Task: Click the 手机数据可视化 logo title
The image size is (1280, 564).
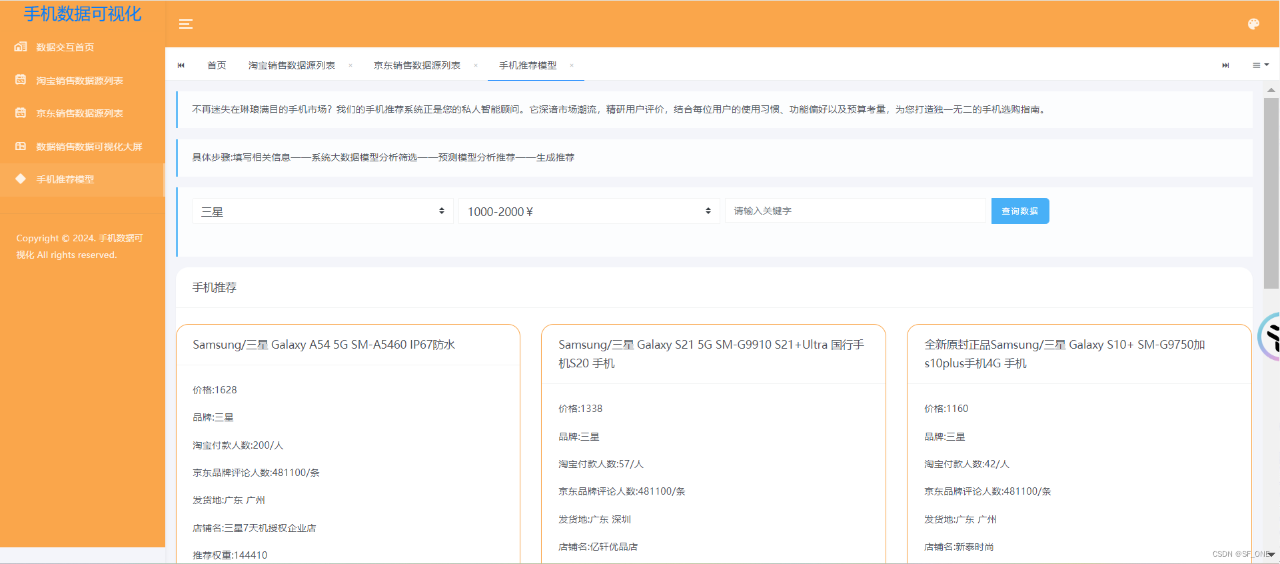Action: (83, 14)
